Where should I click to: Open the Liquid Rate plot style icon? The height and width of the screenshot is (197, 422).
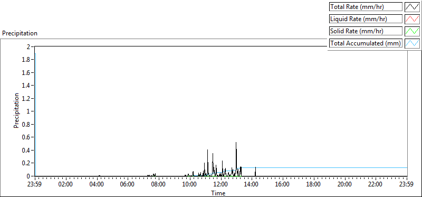[x=412, y=19]
